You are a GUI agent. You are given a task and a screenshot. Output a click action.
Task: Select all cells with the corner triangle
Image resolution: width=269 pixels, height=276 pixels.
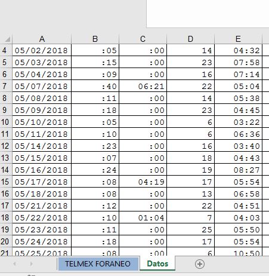point(7,39)
